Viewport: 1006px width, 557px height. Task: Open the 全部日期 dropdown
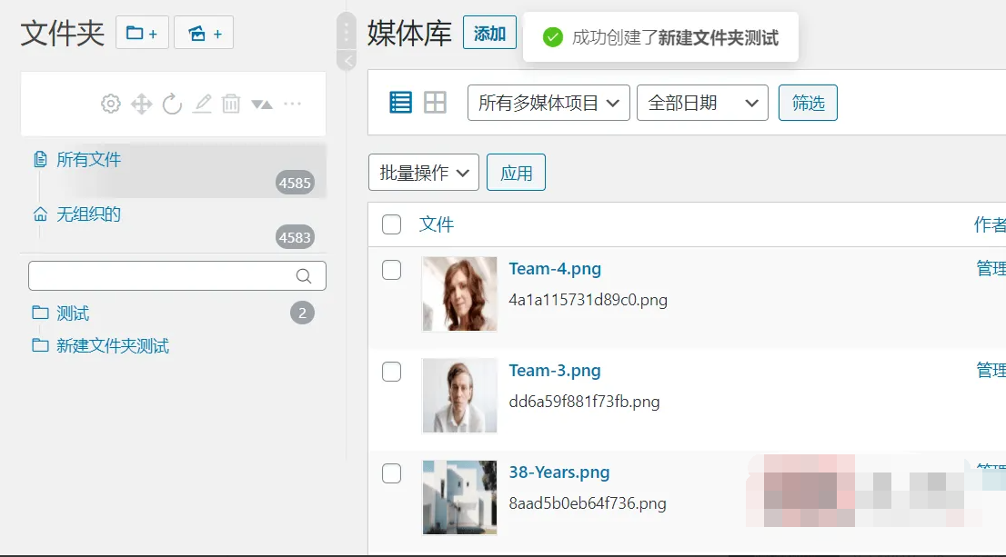702,103
